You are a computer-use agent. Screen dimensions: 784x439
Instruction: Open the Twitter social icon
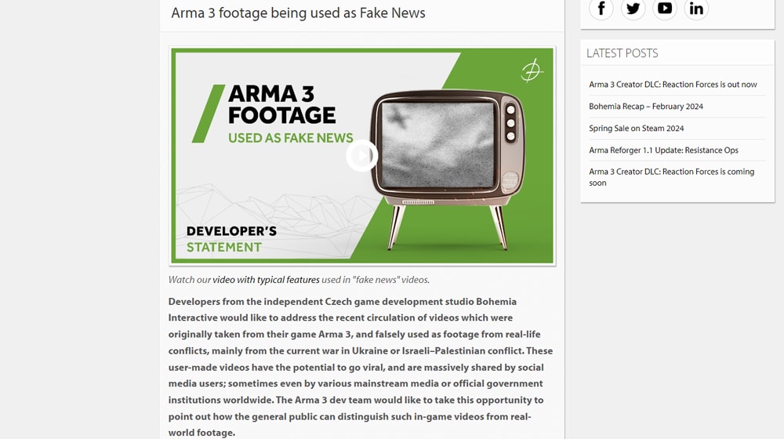633,9
